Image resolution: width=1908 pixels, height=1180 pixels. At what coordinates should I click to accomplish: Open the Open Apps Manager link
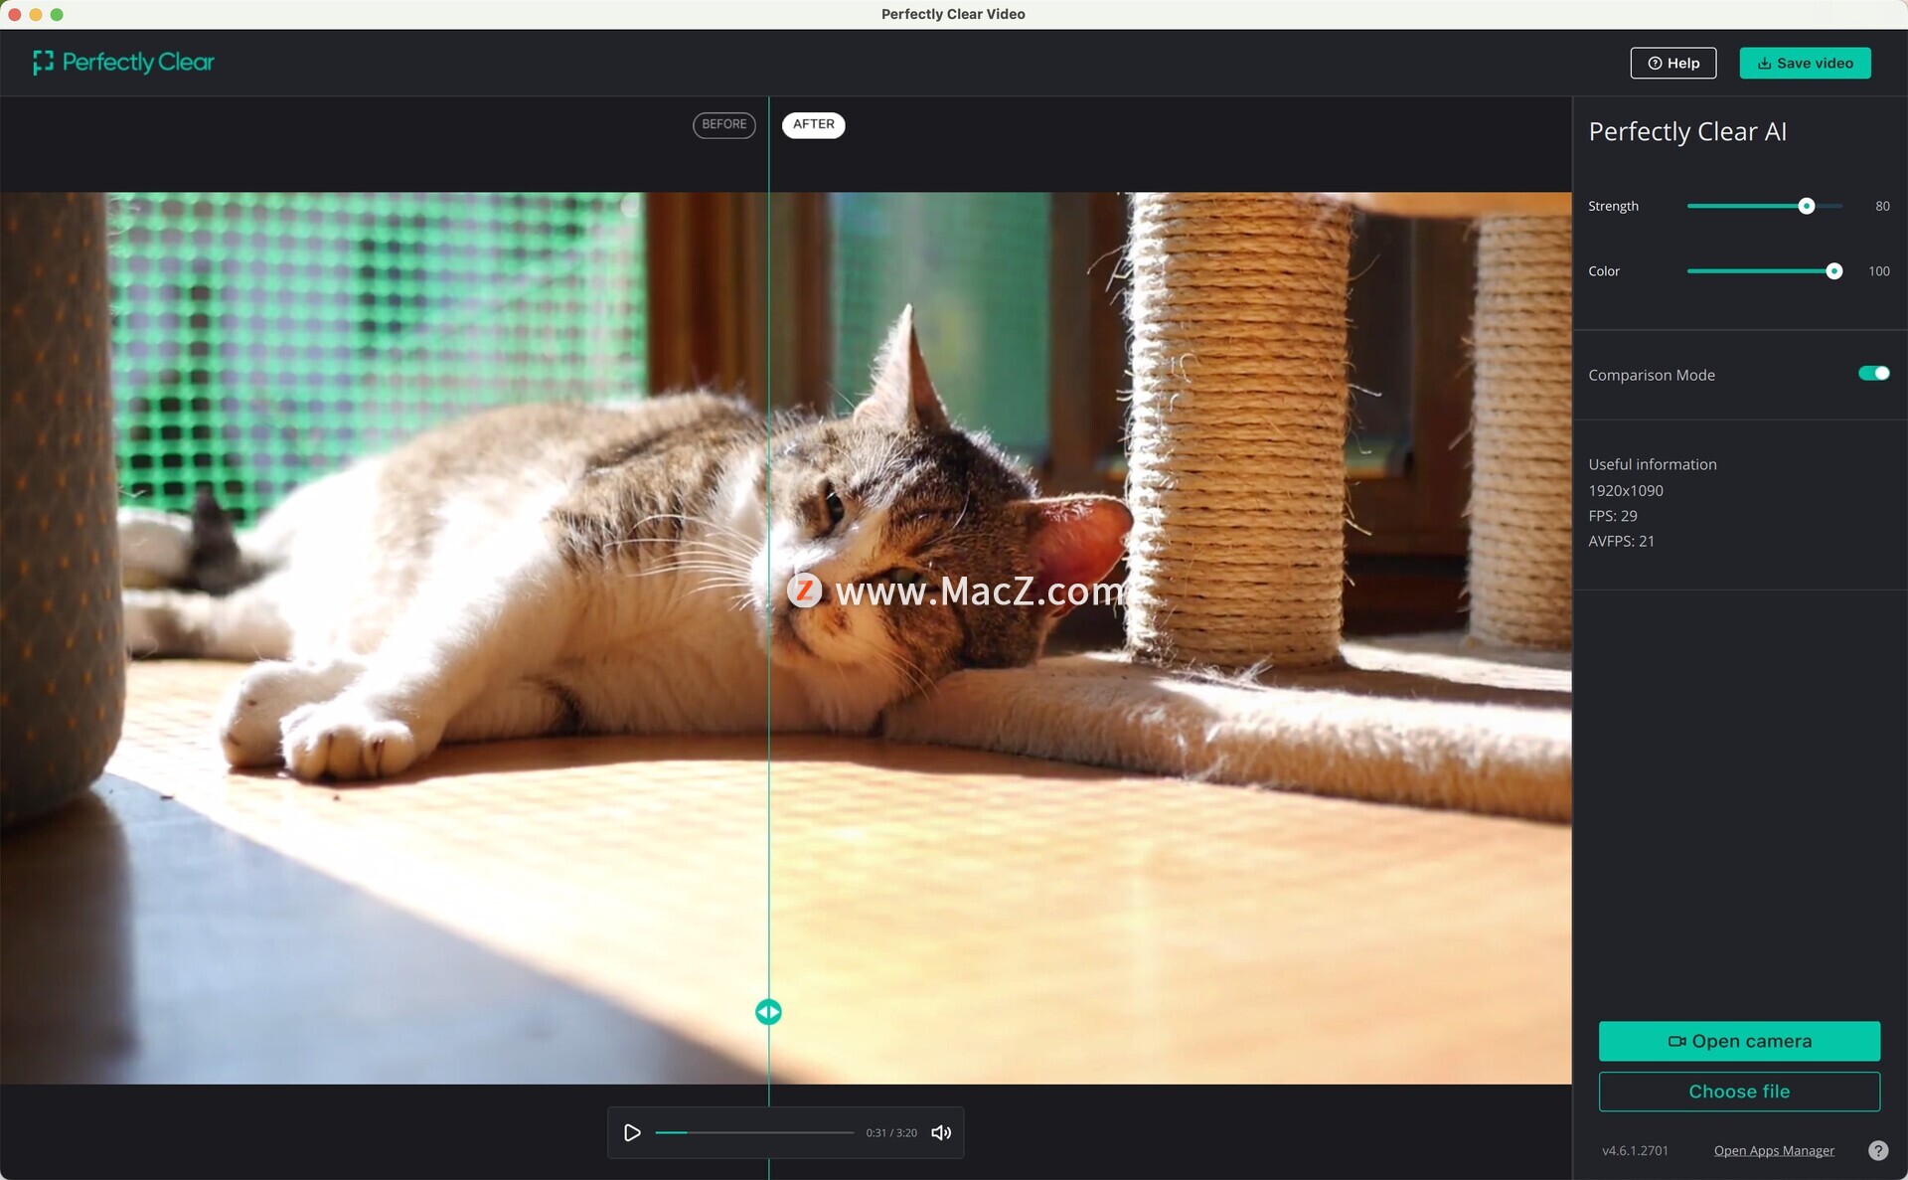(1774, 1150)
